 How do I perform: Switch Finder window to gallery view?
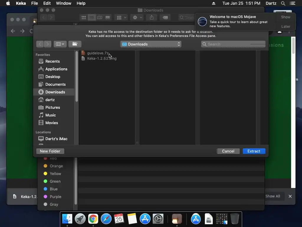click(108, 17)
